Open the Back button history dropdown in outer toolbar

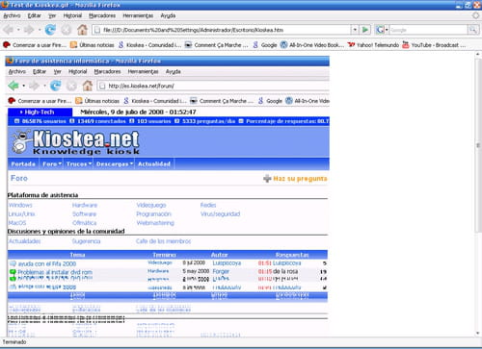pyautogui.click(x=18, y=30)
